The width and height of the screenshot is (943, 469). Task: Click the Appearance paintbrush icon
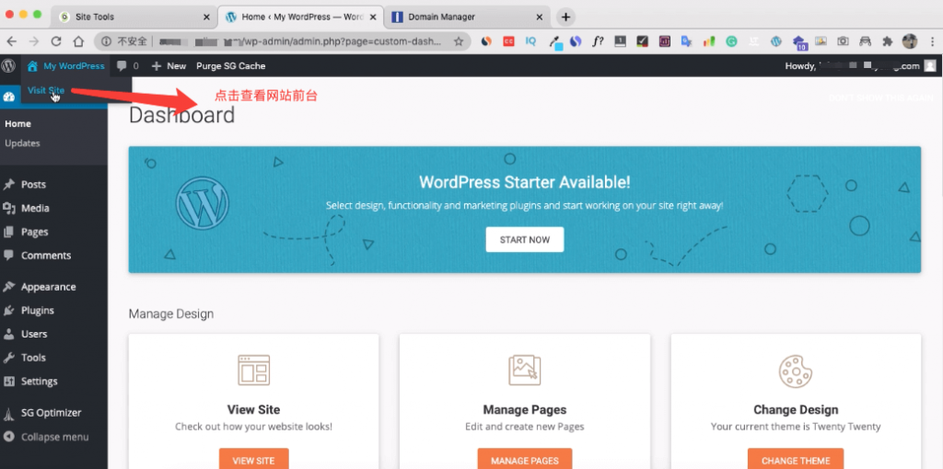(x=8, y=287)
